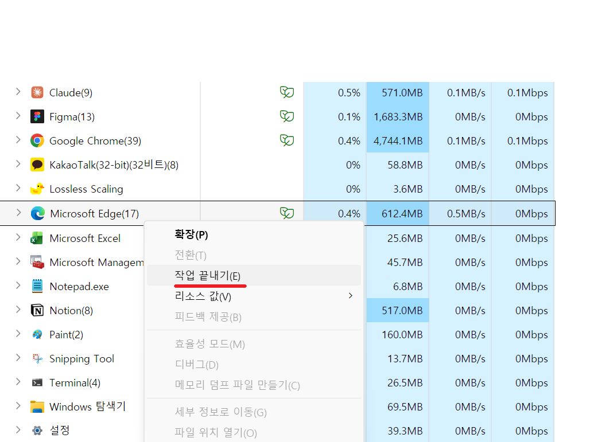594x442 pixels.
Task: Expand the Microsoft Management row
Action: (x=18, y=261)
